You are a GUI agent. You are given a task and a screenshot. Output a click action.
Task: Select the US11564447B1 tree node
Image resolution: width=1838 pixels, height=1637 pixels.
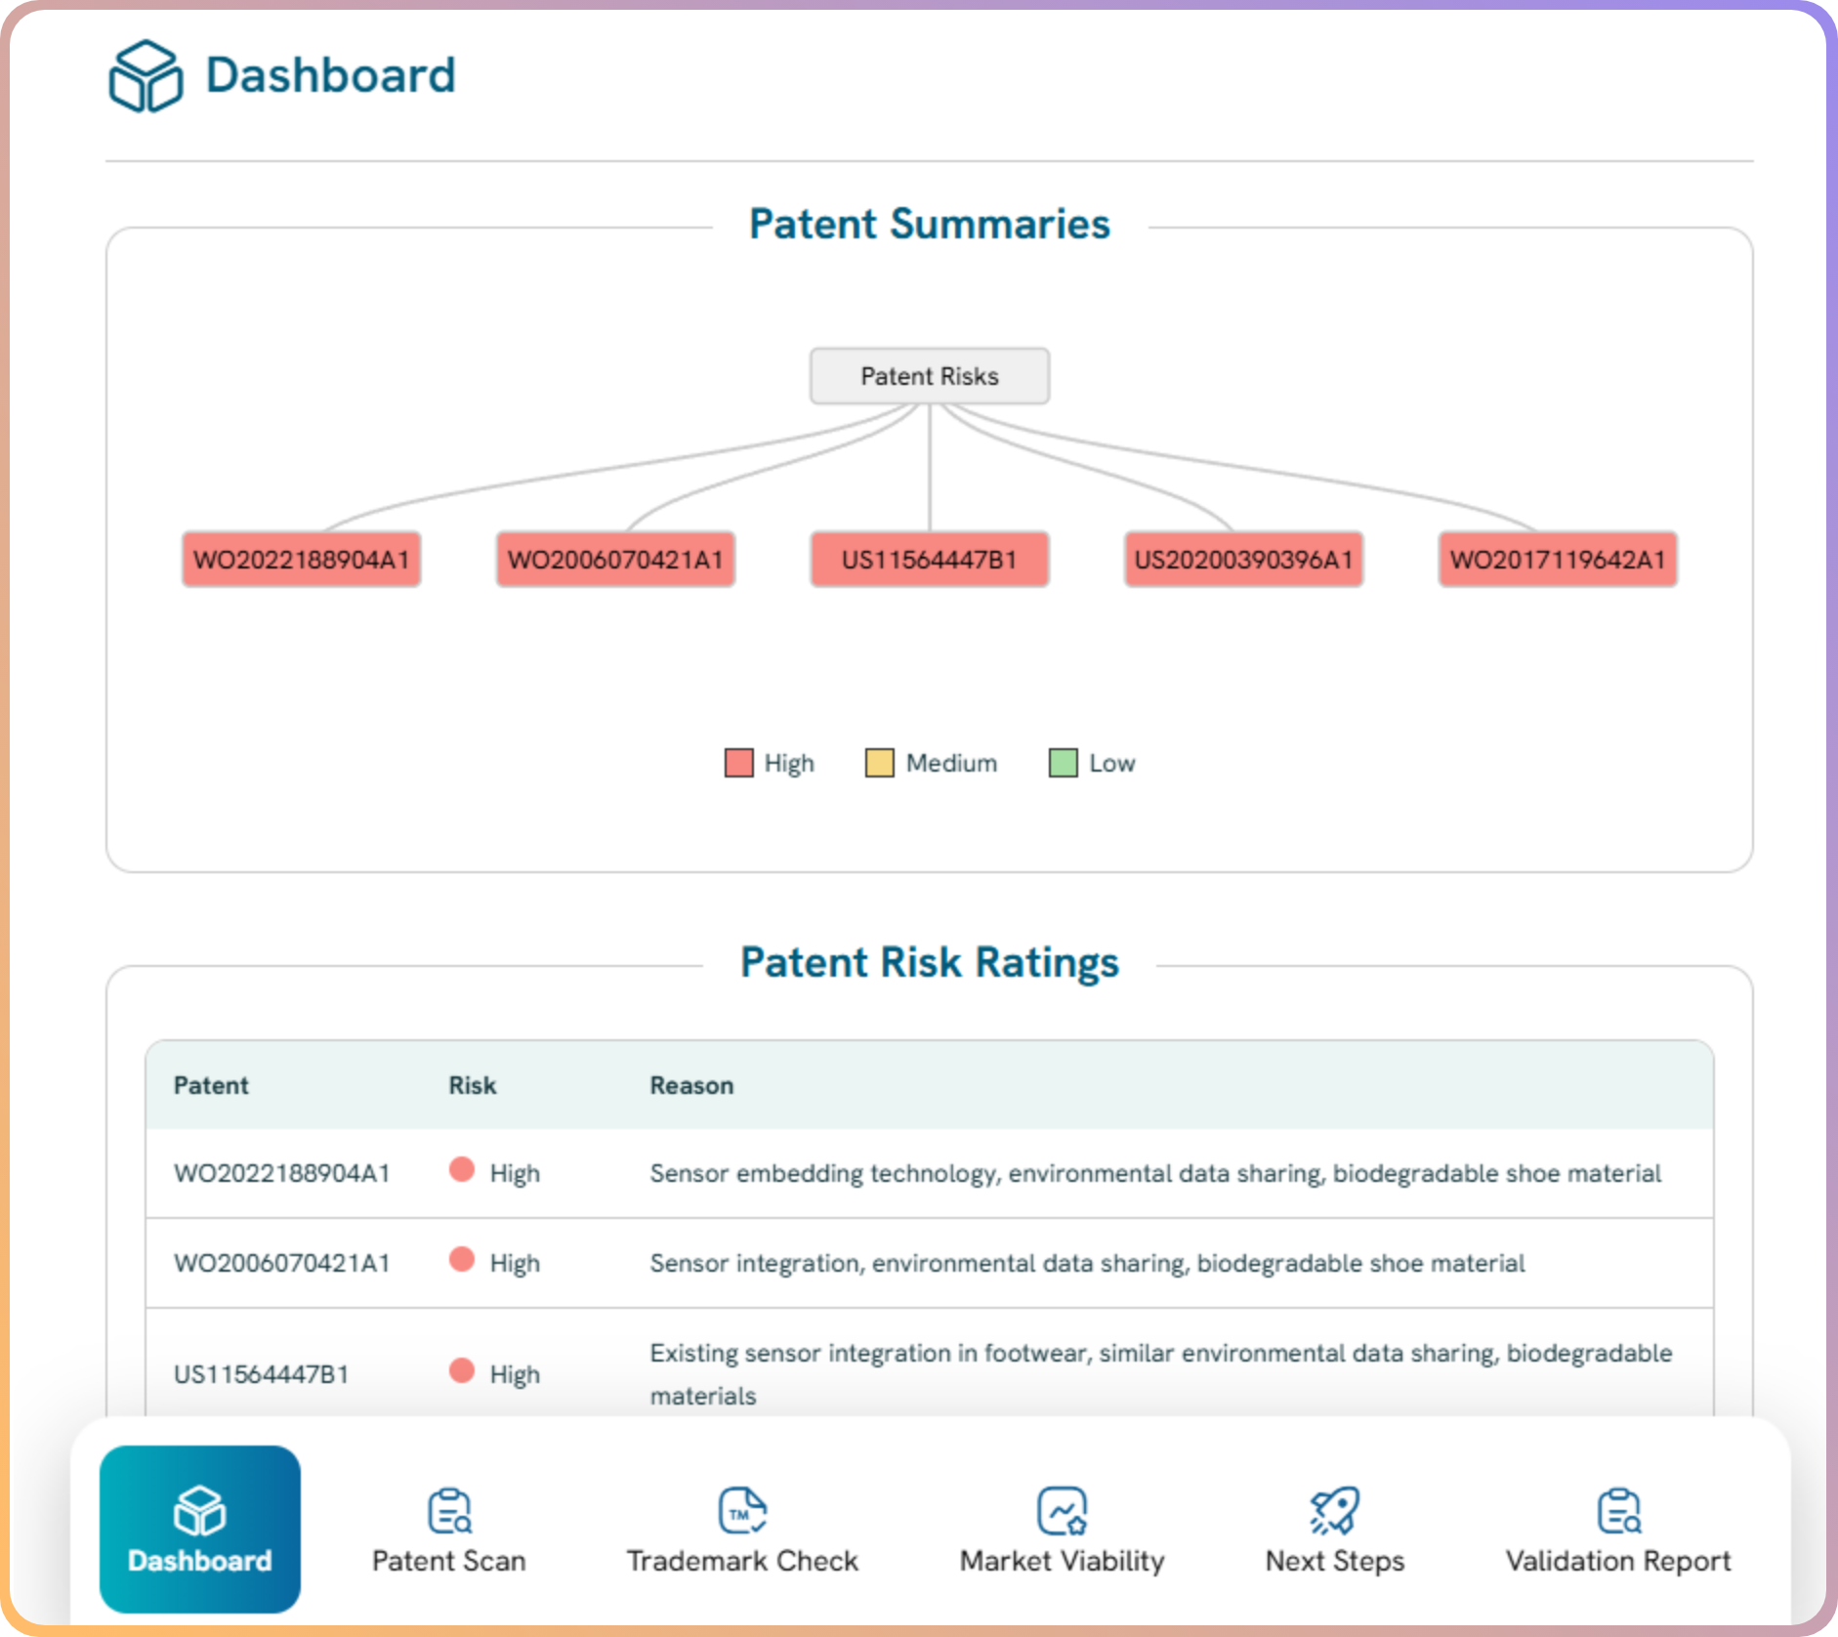click(929, 560)
